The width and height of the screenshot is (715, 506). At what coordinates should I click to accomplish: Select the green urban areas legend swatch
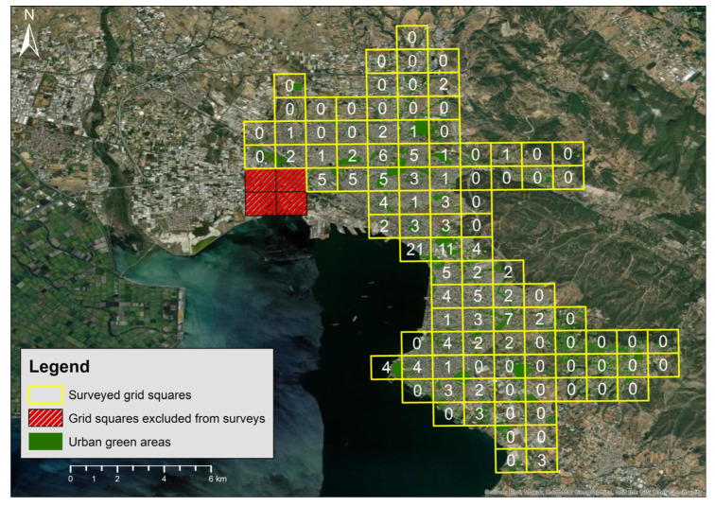point(45,442)
